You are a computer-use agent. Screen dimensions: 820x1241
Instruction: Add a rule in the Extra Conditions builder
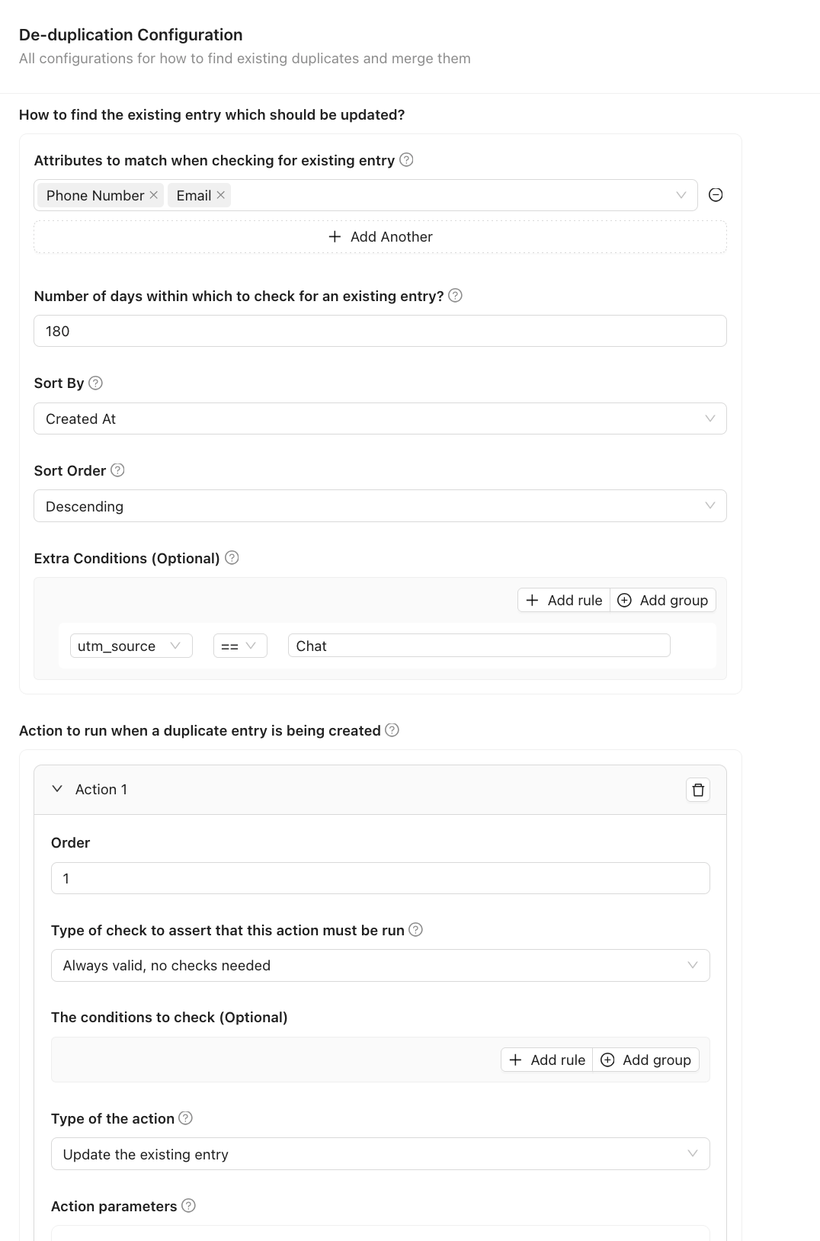pyautogui.click(x=563, y=600)
